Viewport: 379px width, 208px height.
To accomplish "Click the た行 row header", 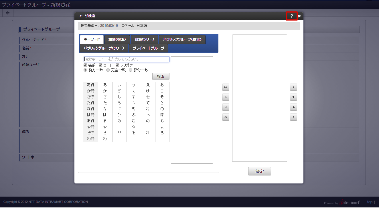I will 91,103.
